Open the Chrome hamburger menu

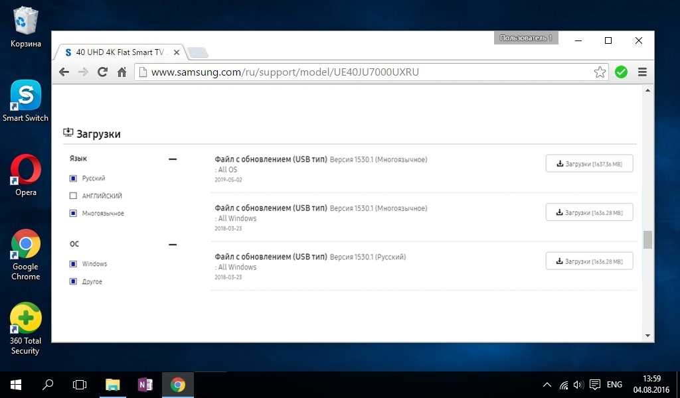pyautogui.click(x=642, y=72)
